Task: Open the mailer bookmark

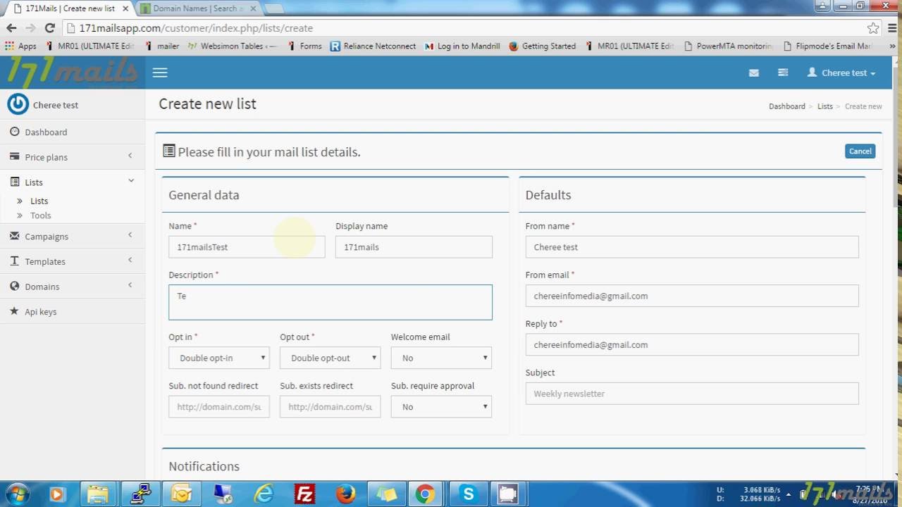Action: tap(162, 46)
